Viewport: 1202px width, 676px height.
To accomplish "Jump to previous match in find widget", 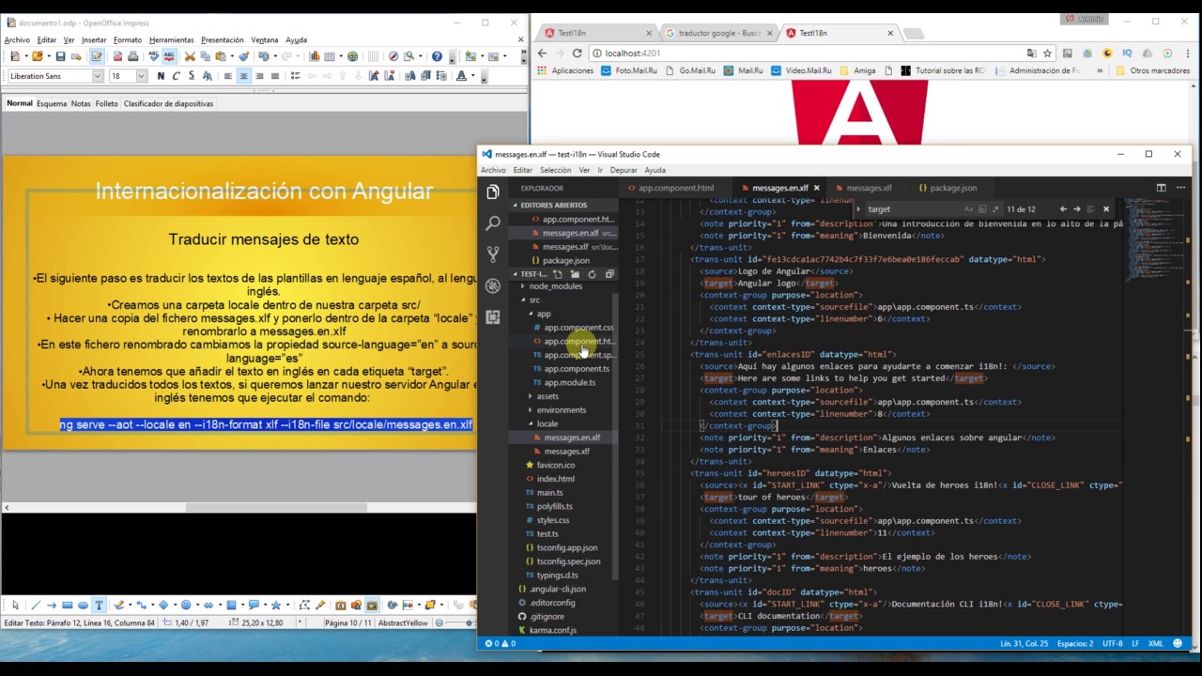I will pyautogui.click(x=1063, y=209).
